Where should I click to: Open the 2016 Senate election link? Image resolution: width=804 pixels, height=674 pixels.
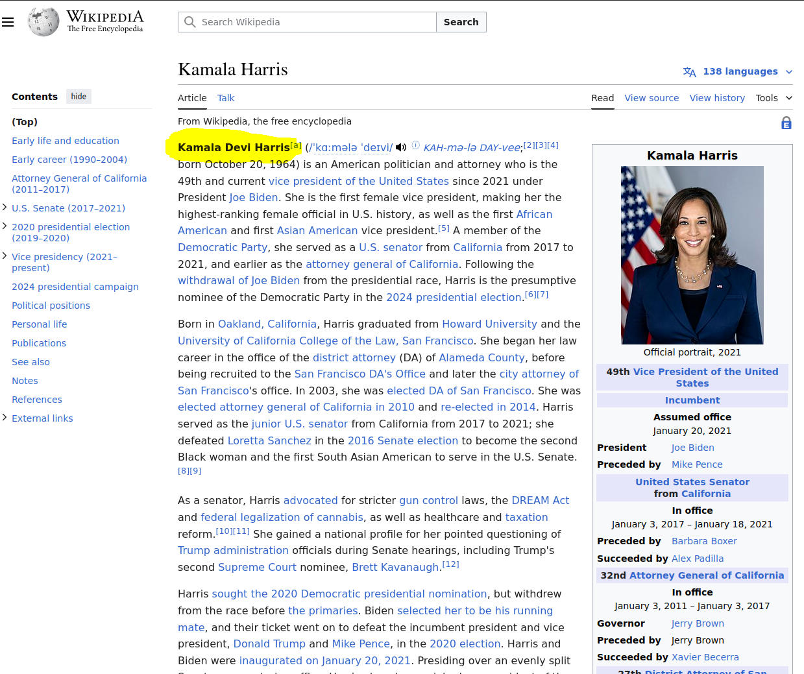tap(403, 440)
